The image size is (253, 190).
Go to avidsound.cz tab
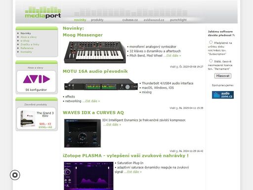pyautogui.click(x=154, y=20)
